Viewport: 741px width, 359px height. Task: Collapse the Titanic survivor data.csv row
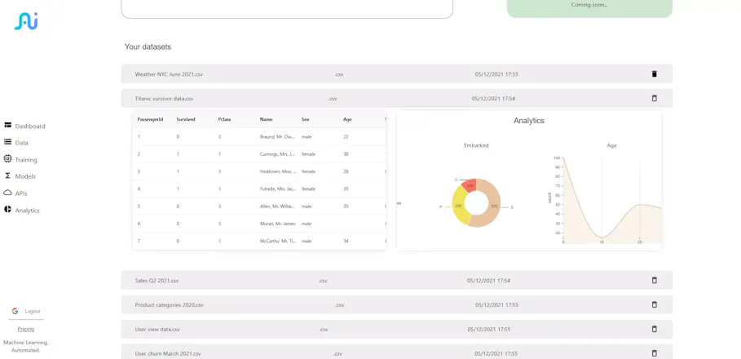(396, 99)
